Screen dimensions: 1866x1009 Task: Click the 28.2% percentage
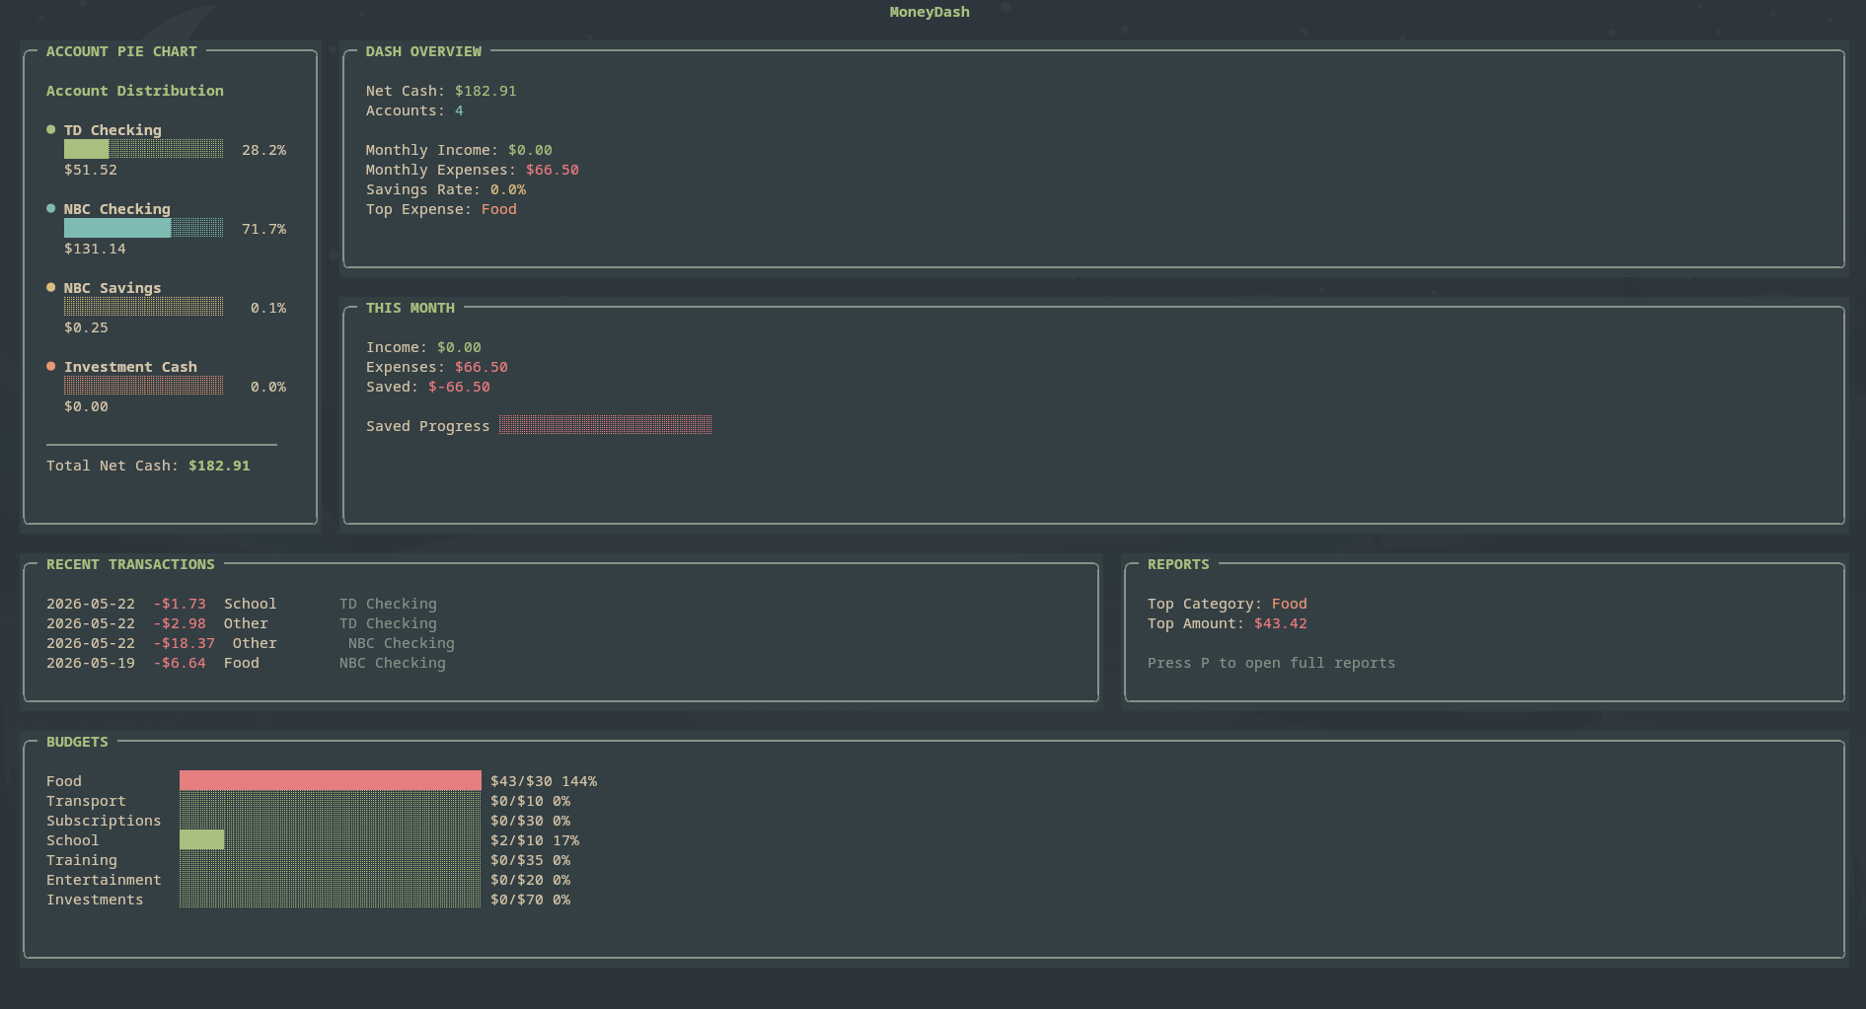[x=263, y=150]
